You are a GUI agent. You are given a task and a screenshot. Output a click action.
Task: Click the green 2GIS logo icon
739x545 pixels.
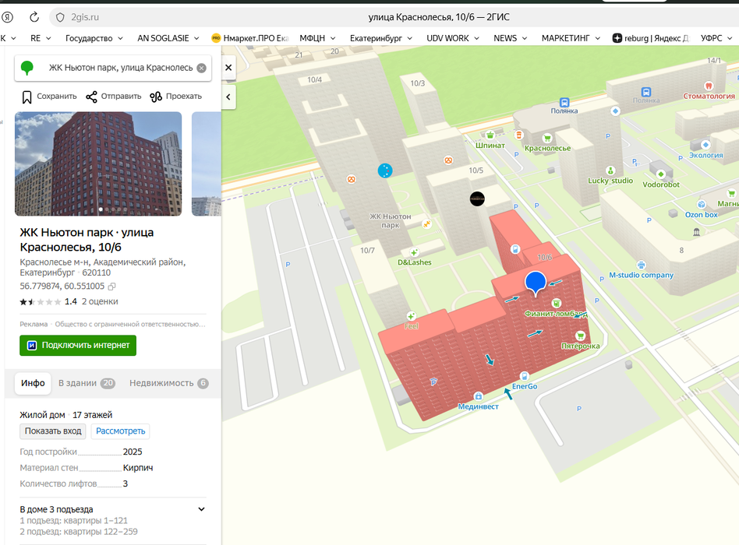point(27,68)
